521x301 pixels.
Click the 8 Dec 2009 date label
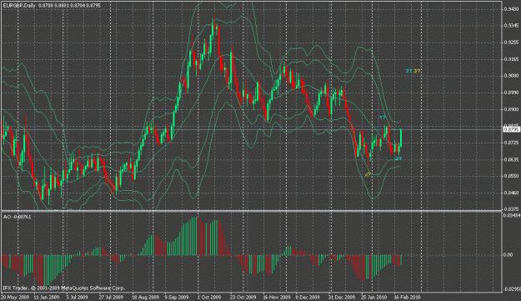(308, 297)
